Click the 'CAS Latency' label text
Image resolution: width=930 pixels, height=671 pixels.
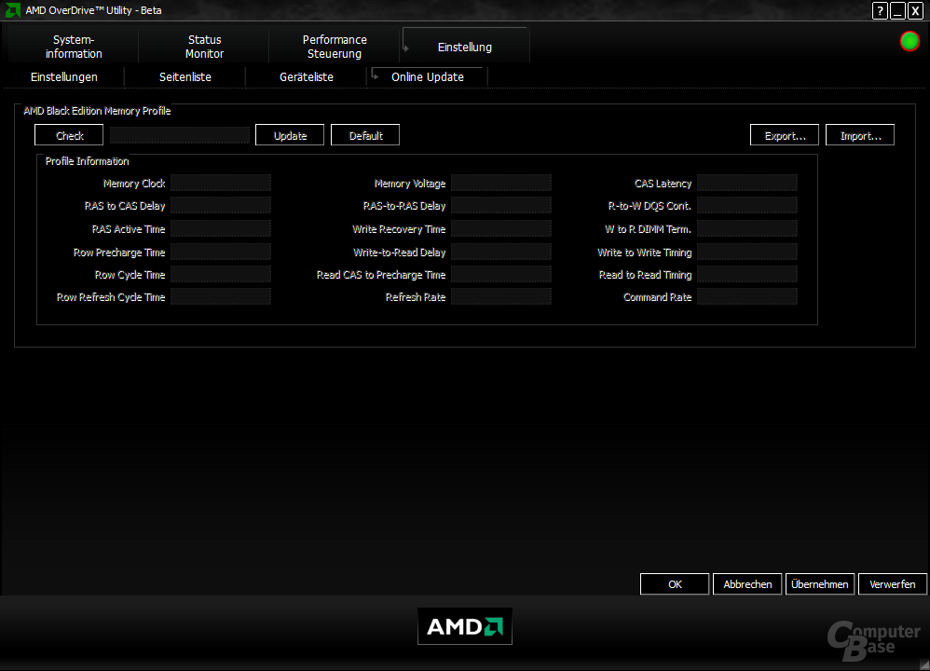click(663, 184)
